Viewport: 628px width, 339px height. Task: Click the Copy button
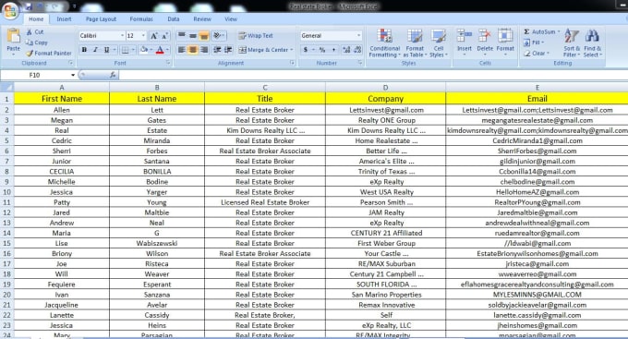coord(37,42)
